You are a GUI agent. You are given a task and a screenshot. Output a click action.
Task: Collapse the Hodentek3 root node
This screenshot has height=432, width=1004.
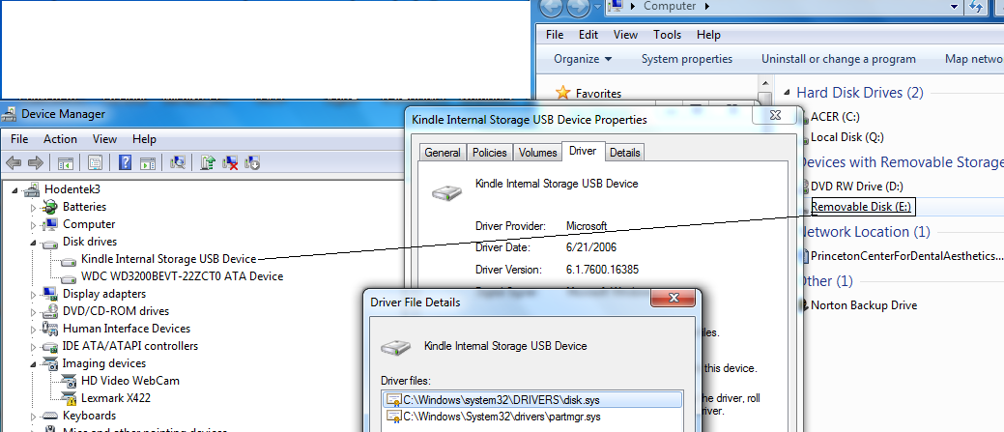(x=14, y=190)
